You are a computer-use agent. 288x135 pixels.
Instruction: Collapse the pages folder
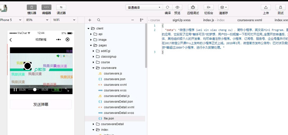tap(91, 45)
